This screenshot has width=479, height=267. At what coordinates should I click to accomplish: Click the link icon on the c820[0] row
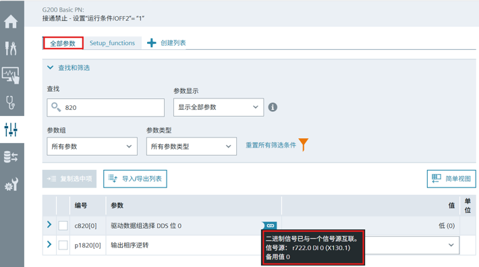pyautogui.click(x=270, y=225)
